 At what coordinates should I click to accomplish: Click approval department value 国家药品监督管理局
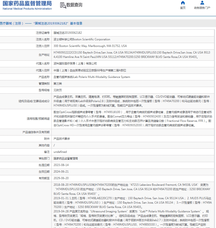pyautogui.click(x=66, y=159)
